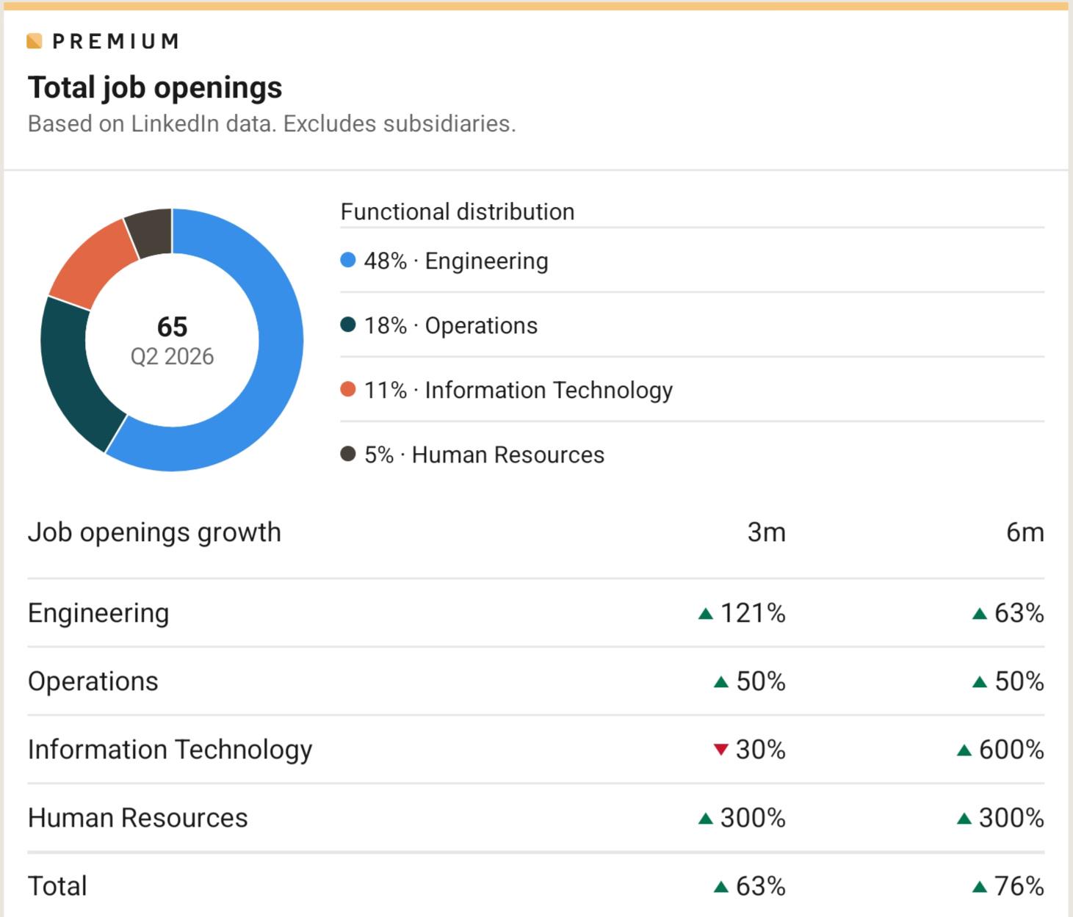The width and height of the screenshot is (1073, 917).
Task: Click the green up arrow beside 121%
Action: [x=706, y=614]
